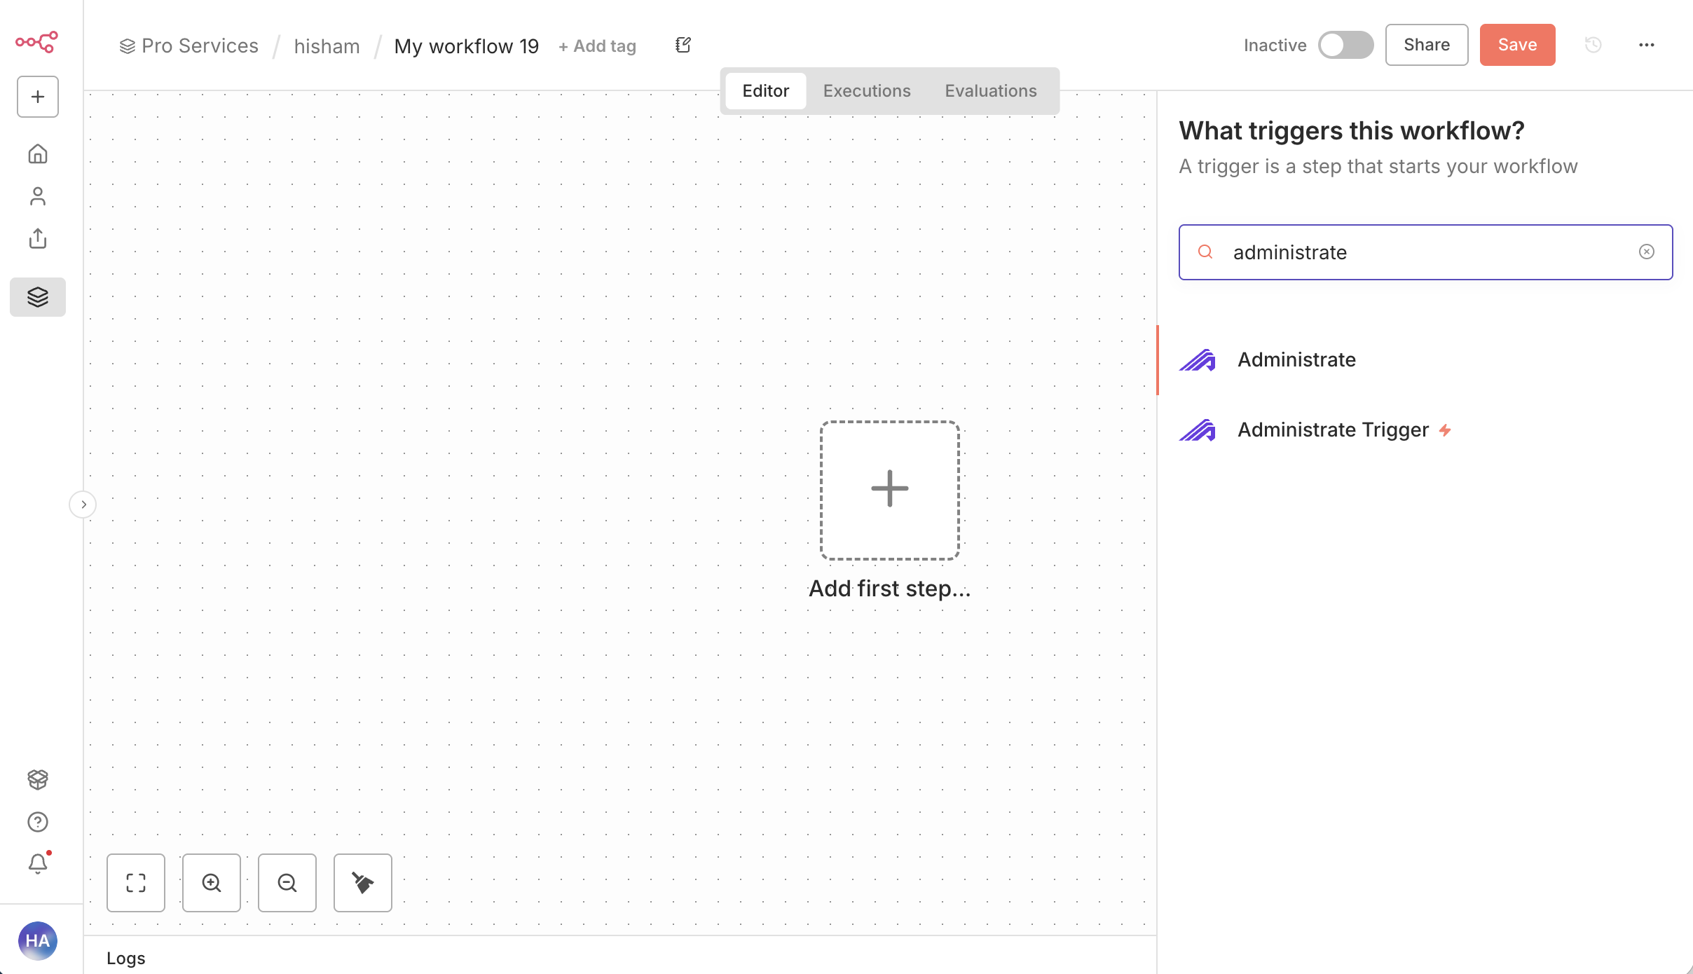Click the My workflow 19 title
This screenshot has height=974, width=1693.
pos(467,46)
